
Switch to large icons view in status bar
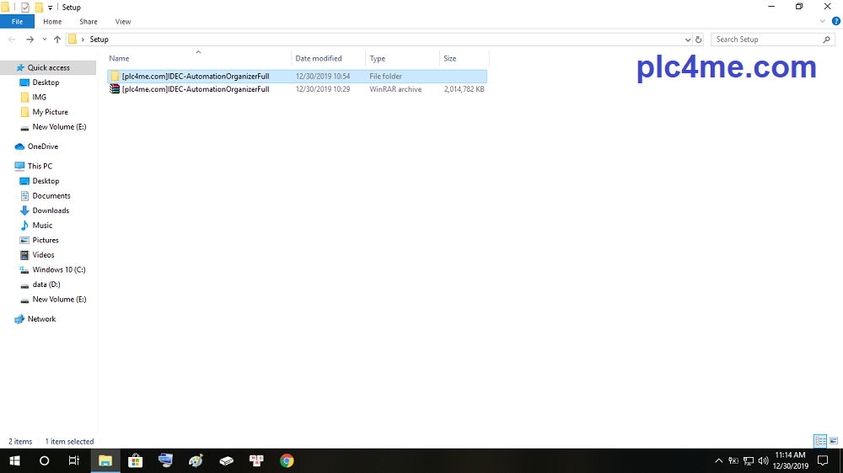834,441
